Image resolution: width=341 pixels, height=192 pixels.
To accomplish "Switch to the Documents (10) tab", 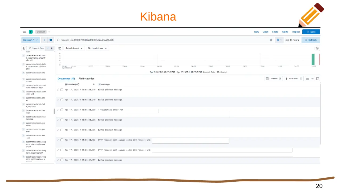I will (x=66, y=79).
